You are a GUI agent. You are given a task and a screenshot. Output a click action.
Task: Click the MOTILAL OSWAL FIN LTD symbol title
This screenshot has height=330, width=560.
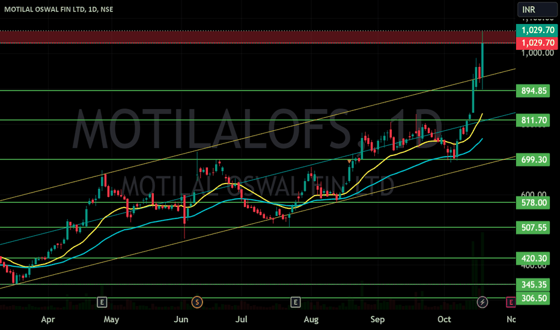click(58, 9)
